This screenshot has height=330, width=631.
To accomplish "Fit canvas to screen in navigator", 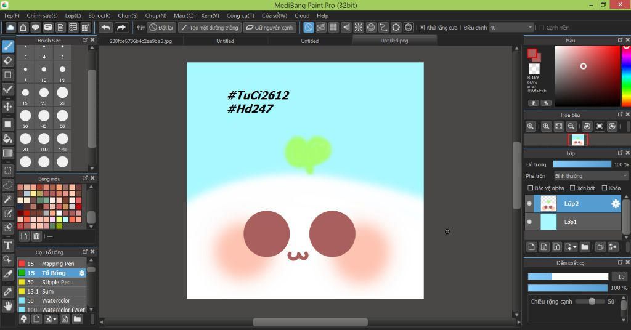I will 559,126.
